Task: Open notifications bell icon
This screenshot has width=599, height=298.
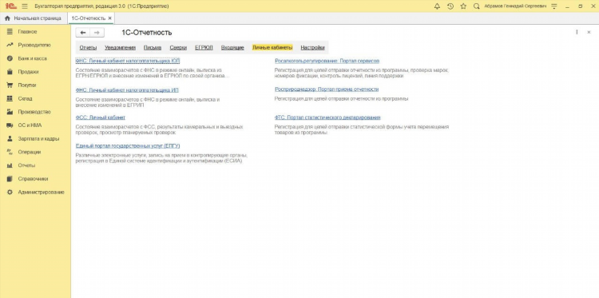Action: pyautogui.click(x=437, y=6)
